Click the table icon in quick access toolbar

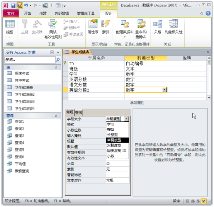click(x=58, y=5)
